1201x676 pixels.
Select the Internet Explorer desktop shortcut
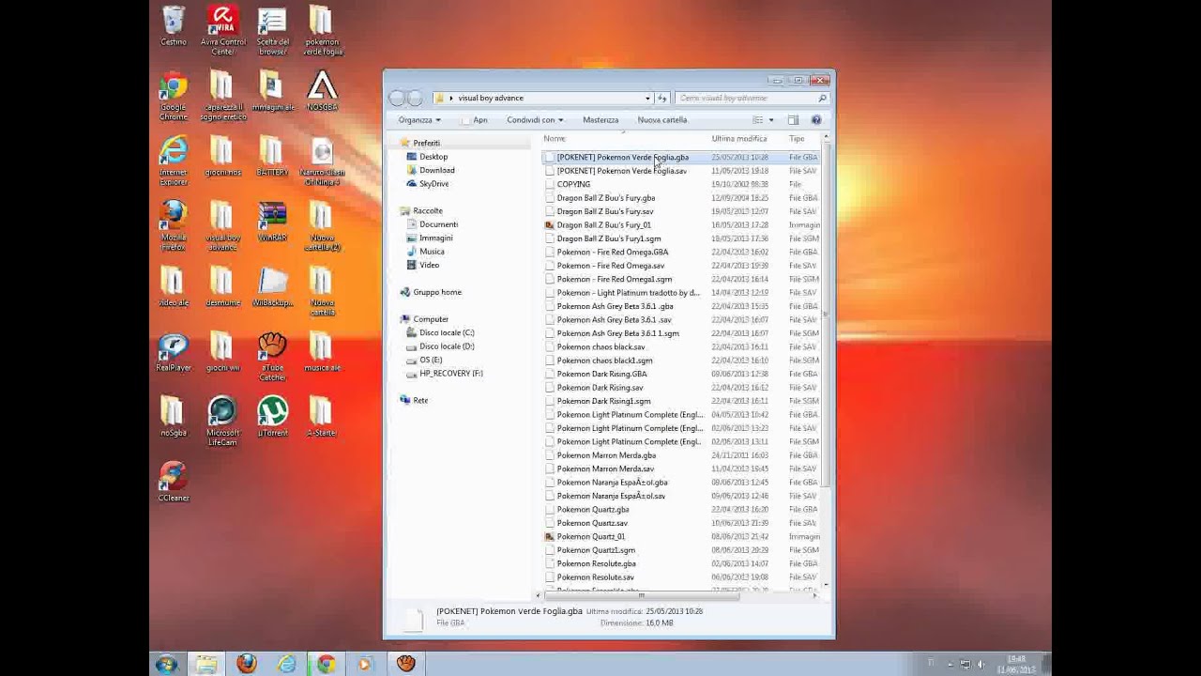(x=173, y=160)
